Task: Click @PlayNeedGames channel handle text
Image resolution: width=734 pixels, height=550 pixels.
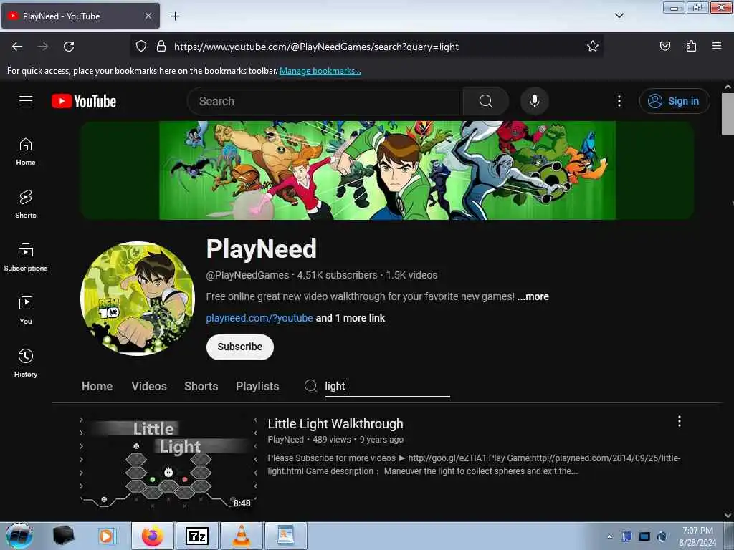Action: click(247, 275)
